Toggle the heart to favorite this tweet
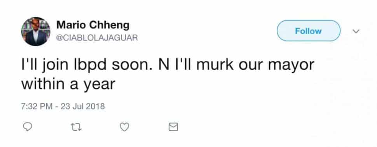Image resolution: width=377 pixels, height=147 pixels. pyautogui.click(x=124, y=127)
